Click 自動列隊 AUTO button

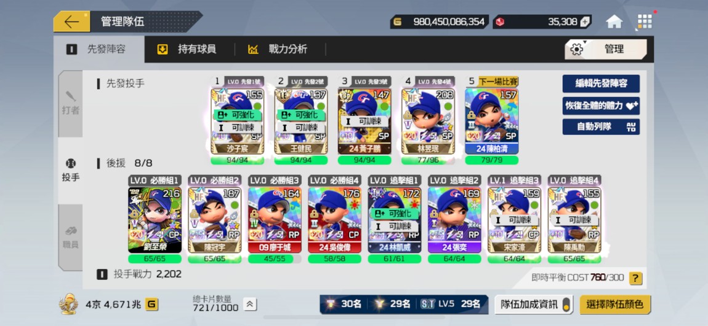601,127
